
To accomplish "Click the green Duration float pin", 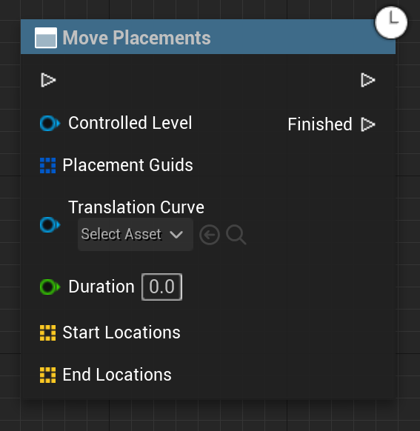I will [x=50, y=287].
